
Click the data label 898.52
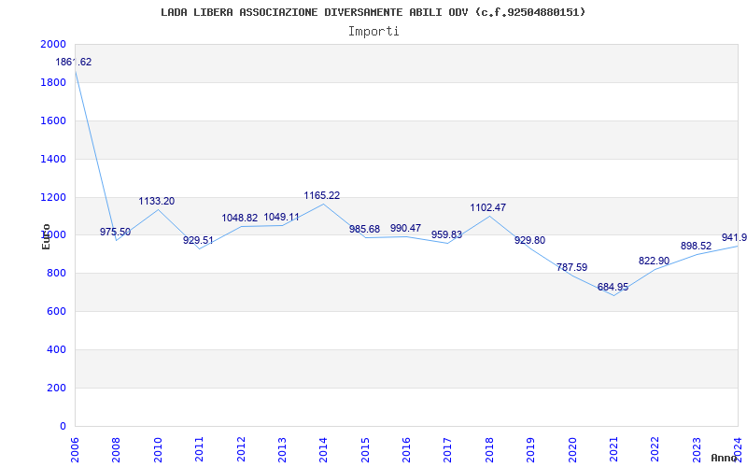coord(696,246)
